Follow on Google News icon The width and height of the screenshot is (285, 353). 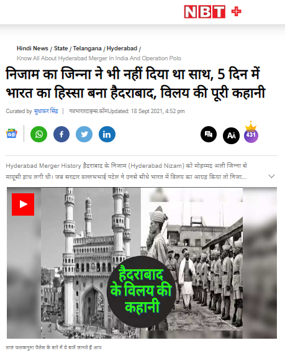click(x=11, y=134)
